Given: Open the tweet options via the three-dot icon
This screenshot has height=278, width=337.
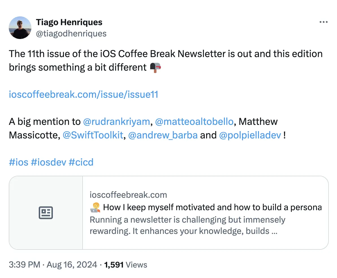Looking at the screenshot, I should tap(323, 22).
